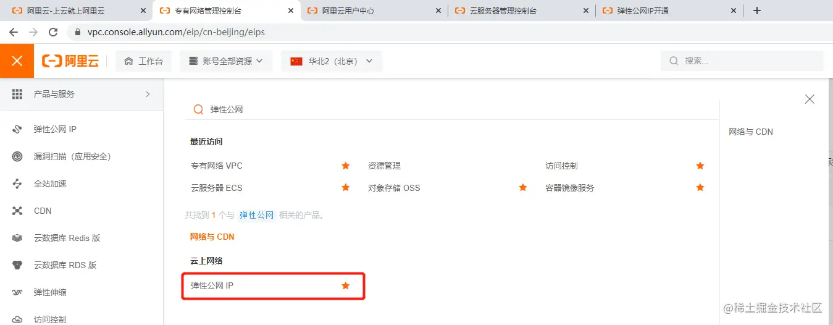Screen dimensions: 833x325
Task: Switch to the 弹性公网IP开通 tab
Action: 669,11
